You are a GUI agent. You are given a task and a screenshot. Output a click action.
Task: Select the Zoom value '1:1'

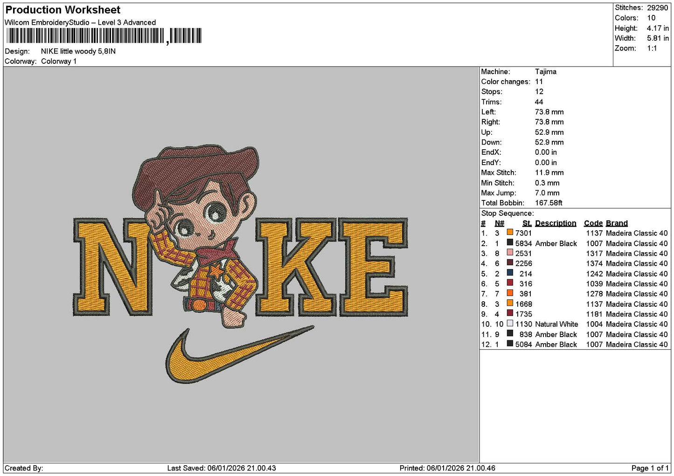pyautogui.click(x=652, y=48)
